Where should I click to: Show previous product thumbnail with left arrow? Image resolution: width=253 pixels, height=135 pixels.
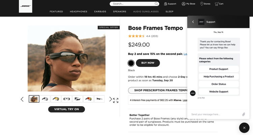[22, 99]
